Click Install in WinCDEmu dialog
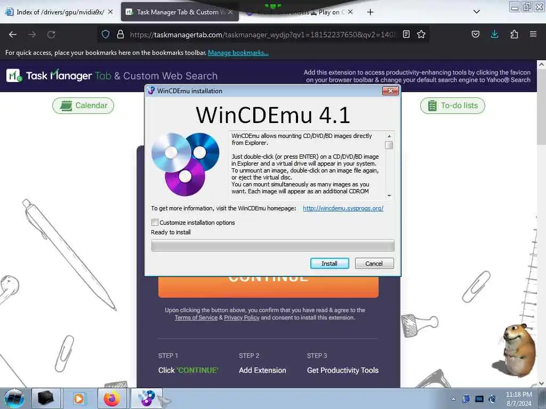Viewport: 546px width, 409px height. 330,263
